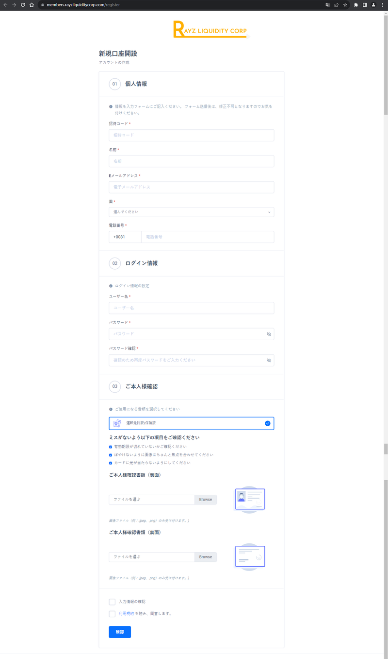Toggle 有効期限が切れていないか checkbox
Screen dimensions: 388x659
[111, 447]
